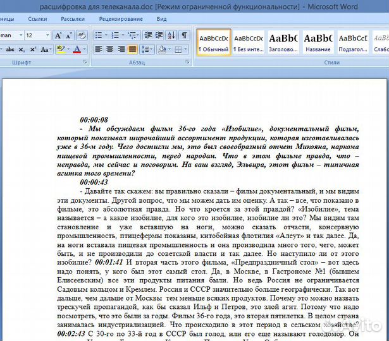This screenshot has height=341, width=389.
Task: Click the Shrink Font button
Action: [x=69, y=35]
